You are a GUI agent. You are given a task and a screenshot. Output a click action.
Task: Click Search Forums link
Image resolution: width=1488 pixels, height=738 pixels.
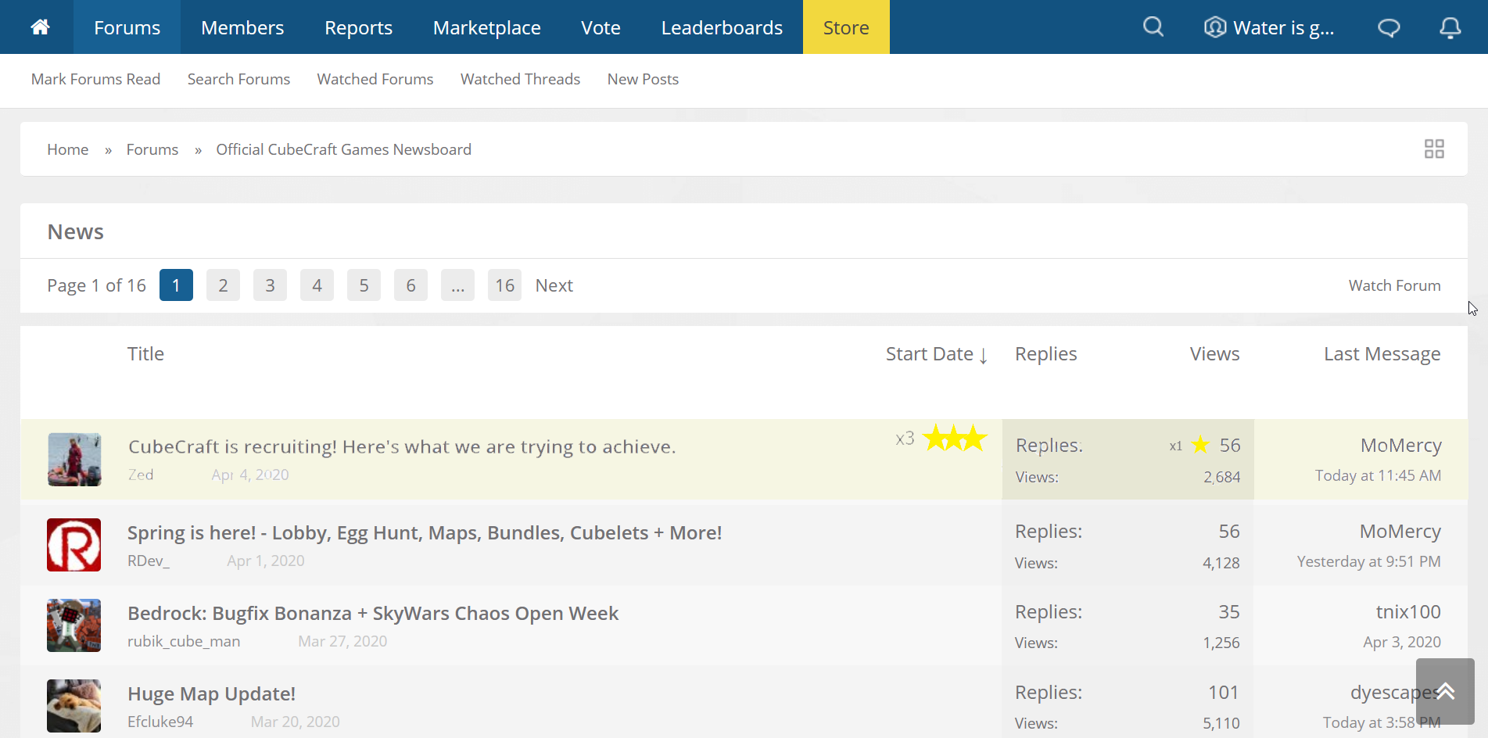238,79
